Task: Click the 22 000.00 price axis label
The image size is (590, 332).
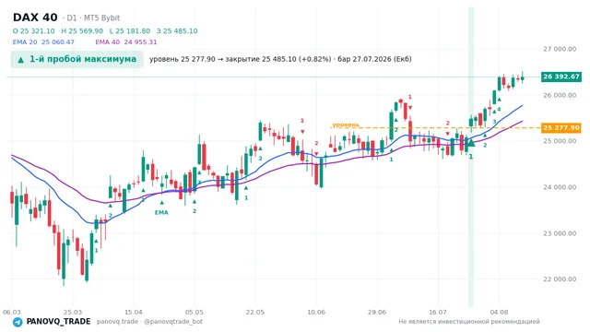Action: point(560,279)
